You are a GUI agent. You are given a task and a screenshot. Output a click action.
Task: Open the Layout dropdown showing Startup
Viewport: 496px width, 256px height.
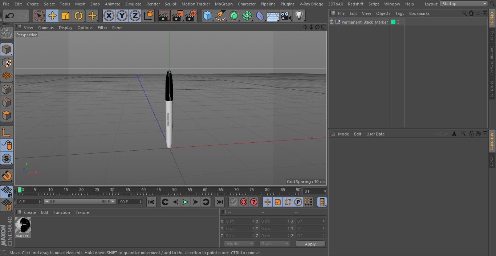tap(464, 4)
